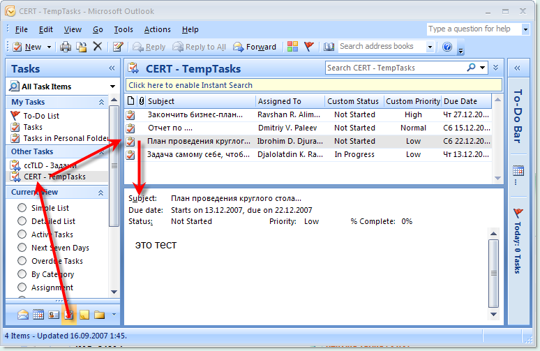Select the Detailed List view radio button
The image size is (540, 351).
[x=22, y=221]
